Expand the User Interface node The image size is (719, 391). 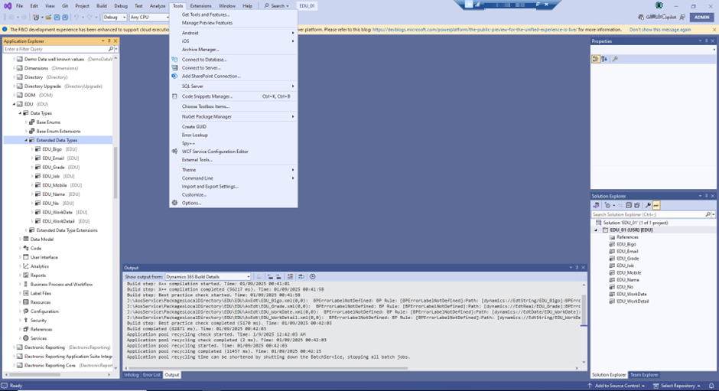tap(20, 257)
